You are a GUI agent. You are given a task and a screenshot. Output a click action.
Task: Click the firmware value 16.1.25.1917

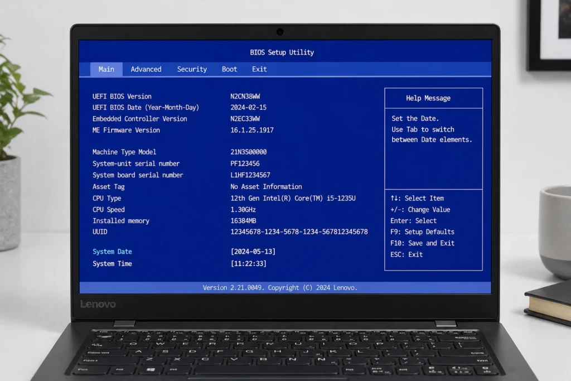252,130
